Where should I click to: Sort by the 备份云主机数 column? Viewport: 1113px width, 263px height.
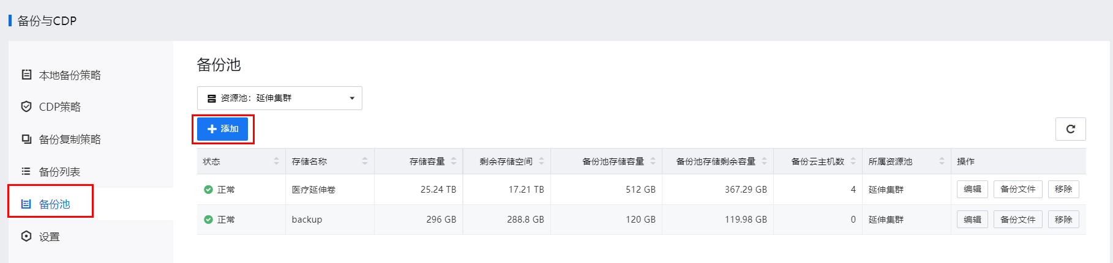click(x=853, y=161)
